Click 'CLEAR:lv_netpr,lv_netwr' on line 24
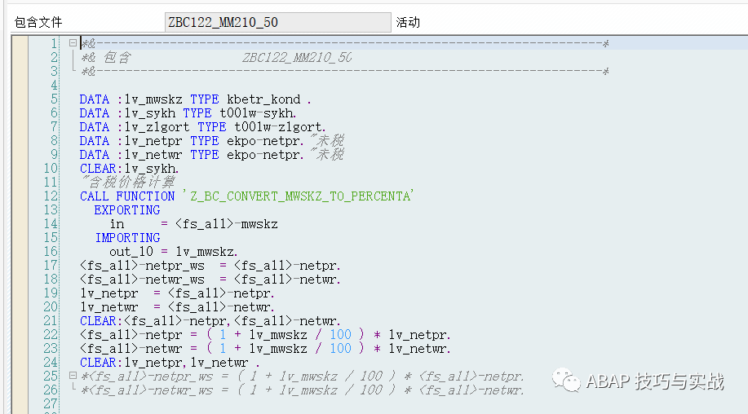Screen dimensions: 748x414 pyautogui.click(x=164, y=362)
